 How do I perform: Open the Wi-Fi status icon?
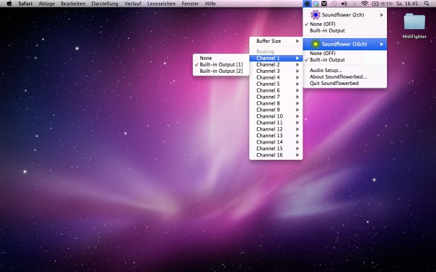[x=364, y=3]
